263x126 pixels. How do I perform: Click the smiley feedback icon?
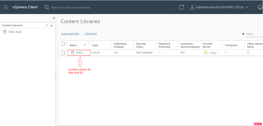260,7
